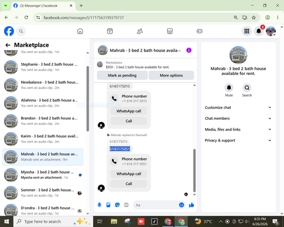Open File Explorer from taskbar

[x=114, y=221]
